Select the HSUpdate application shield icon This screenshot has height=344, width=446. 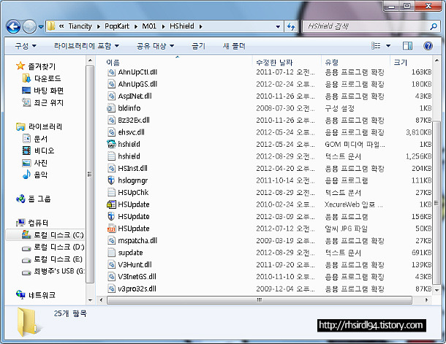point(111,216)
